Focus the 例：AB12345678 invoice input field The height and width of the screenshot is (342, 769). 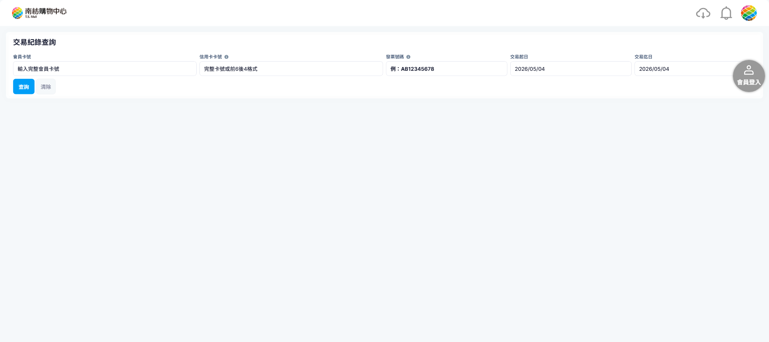[447, 69]
